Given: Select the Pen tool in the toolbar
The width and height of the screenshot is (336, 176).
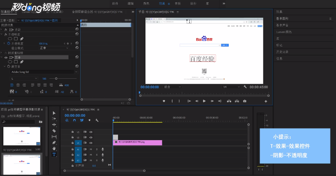Looking at the screenshot, I should (x=54, y=142).
